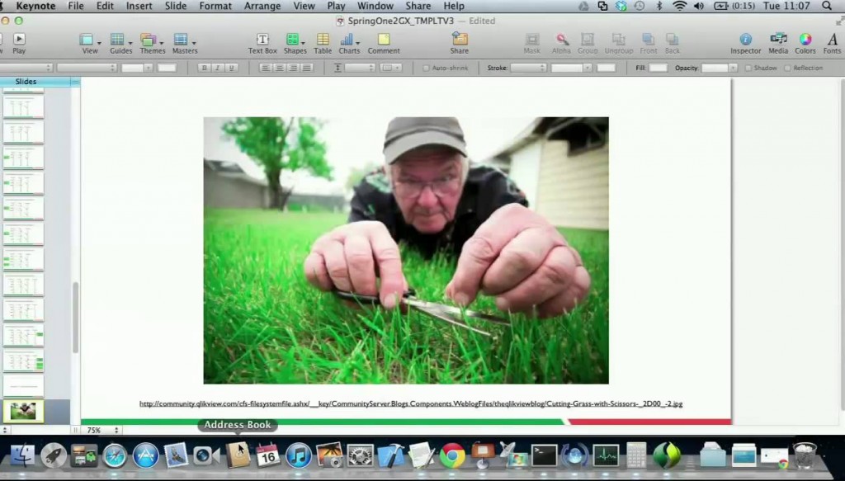Click the qlikview image source URL link
Image resolution: width=845 pixels, height=481 pixels.
410,403
